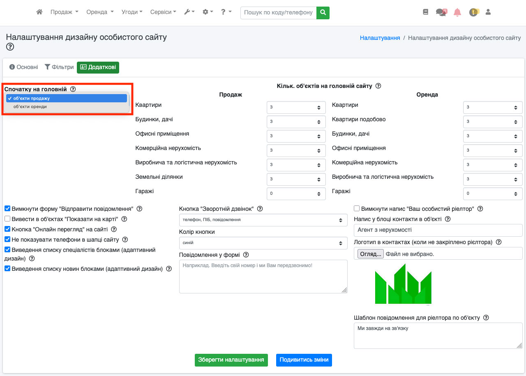This screenshot has height=376, width=526.
Task: Open the chat messages icon
Action: [441, 12]
